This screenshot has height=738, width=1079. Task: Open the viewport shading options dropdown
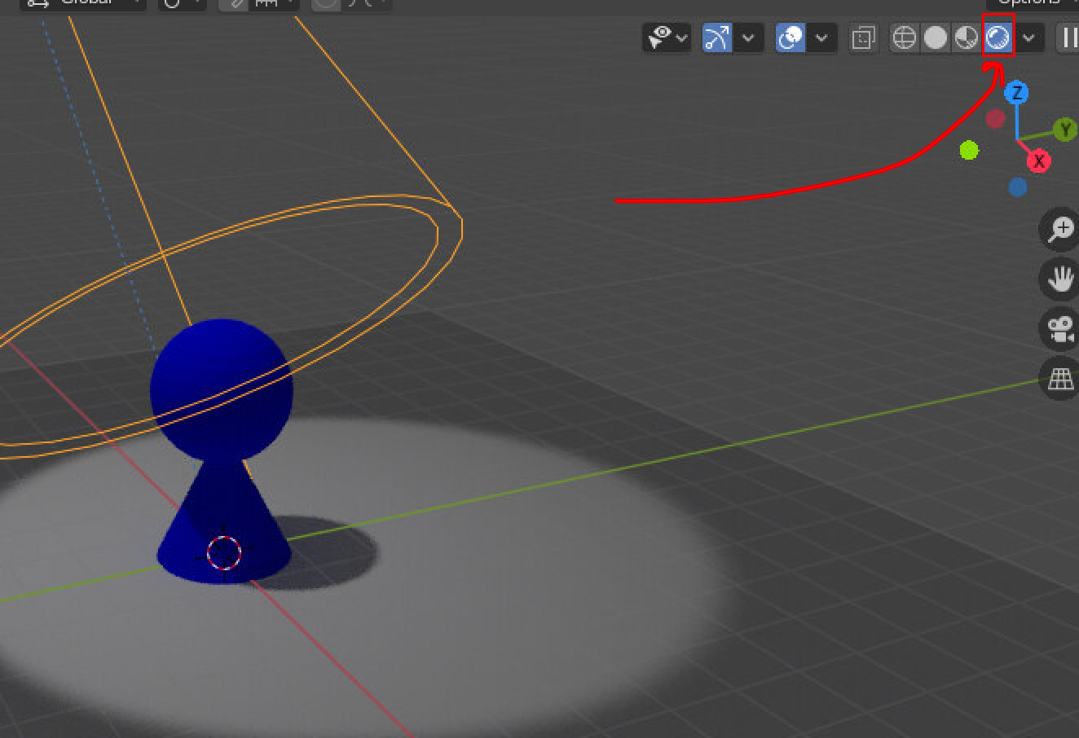tap(1029, 37)
